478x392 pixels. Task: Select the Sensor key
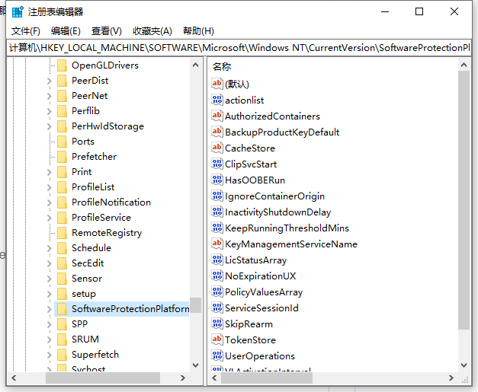[x=87, y=278]
